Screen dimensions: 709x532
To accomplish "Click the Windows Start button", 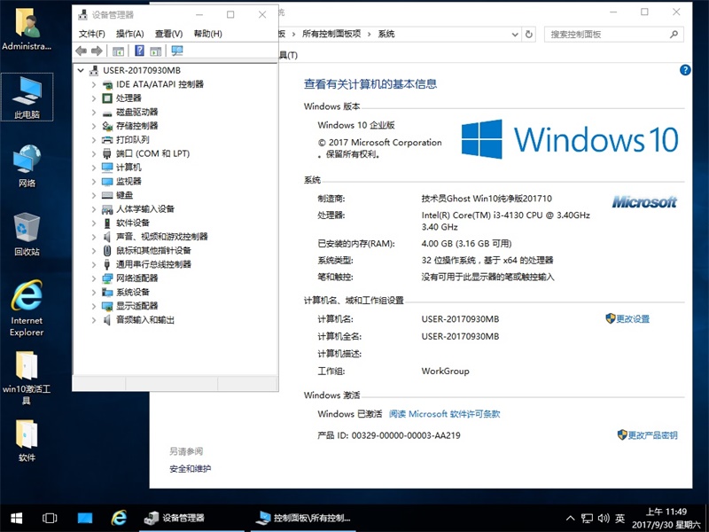I will (x=16, y=517).
